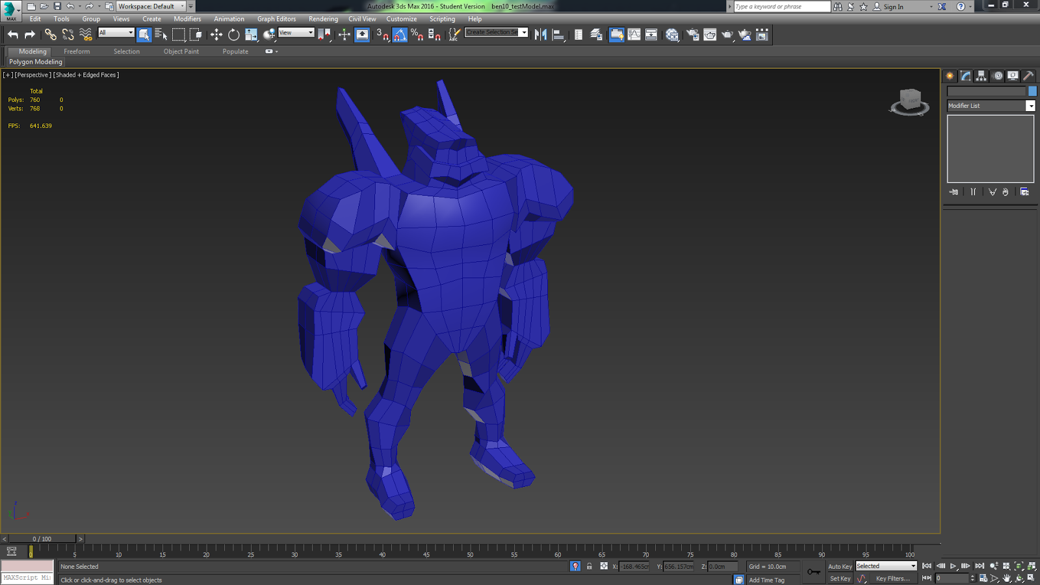Open the Hierarchy tab in the command panel
The width and height of the screenshot is (1040, 585).
click(x=981, y=76)
